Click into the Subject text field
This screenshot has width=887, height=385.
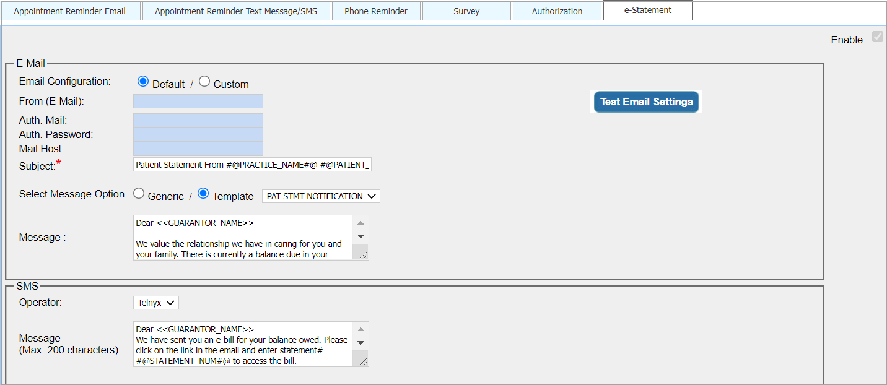pyautogui.click(x=251, y=165)
